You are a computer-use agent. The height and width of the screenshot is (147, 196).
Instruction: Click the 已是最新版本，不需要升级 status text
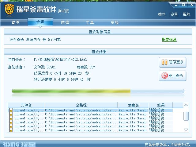click(168, 145)
